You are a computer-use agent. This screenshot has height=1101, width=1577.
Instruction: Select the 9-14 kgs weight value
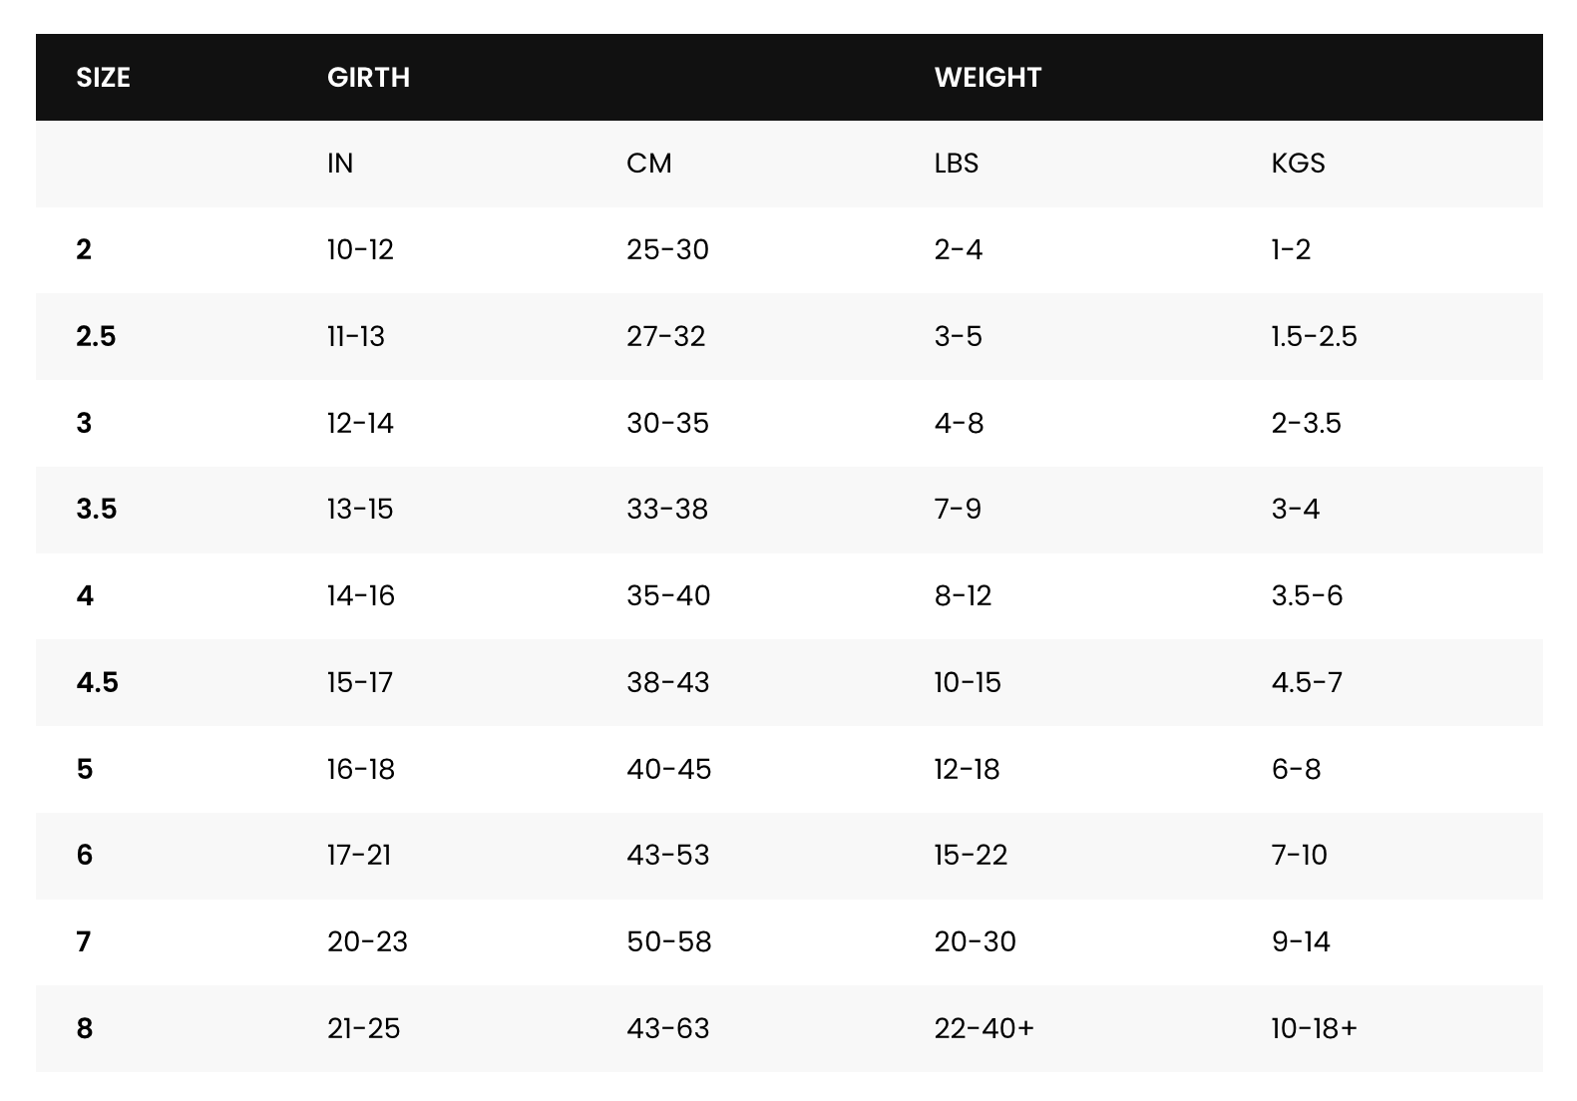click(1301, 942)
